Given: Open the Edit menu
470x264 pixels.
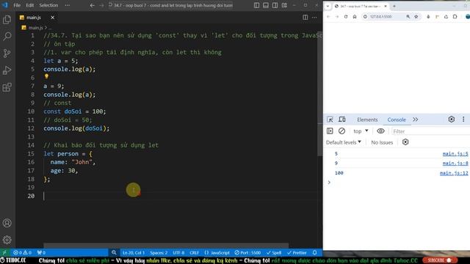Looking at the screenshot, I should (x=29, y=5).
